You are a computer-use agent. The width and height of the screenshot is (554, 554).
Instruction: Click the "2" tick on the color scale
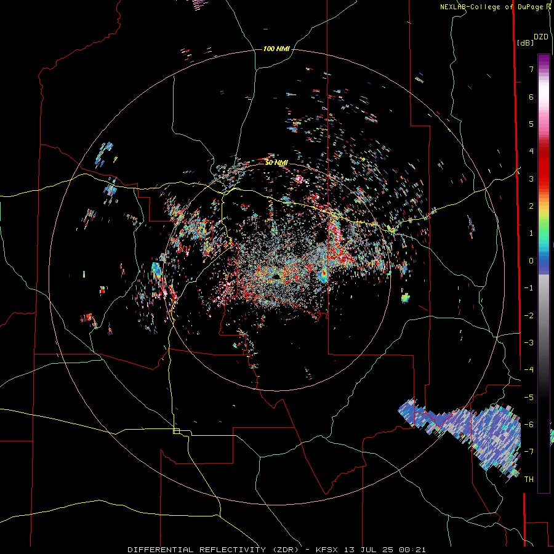[x=531, y=206]
